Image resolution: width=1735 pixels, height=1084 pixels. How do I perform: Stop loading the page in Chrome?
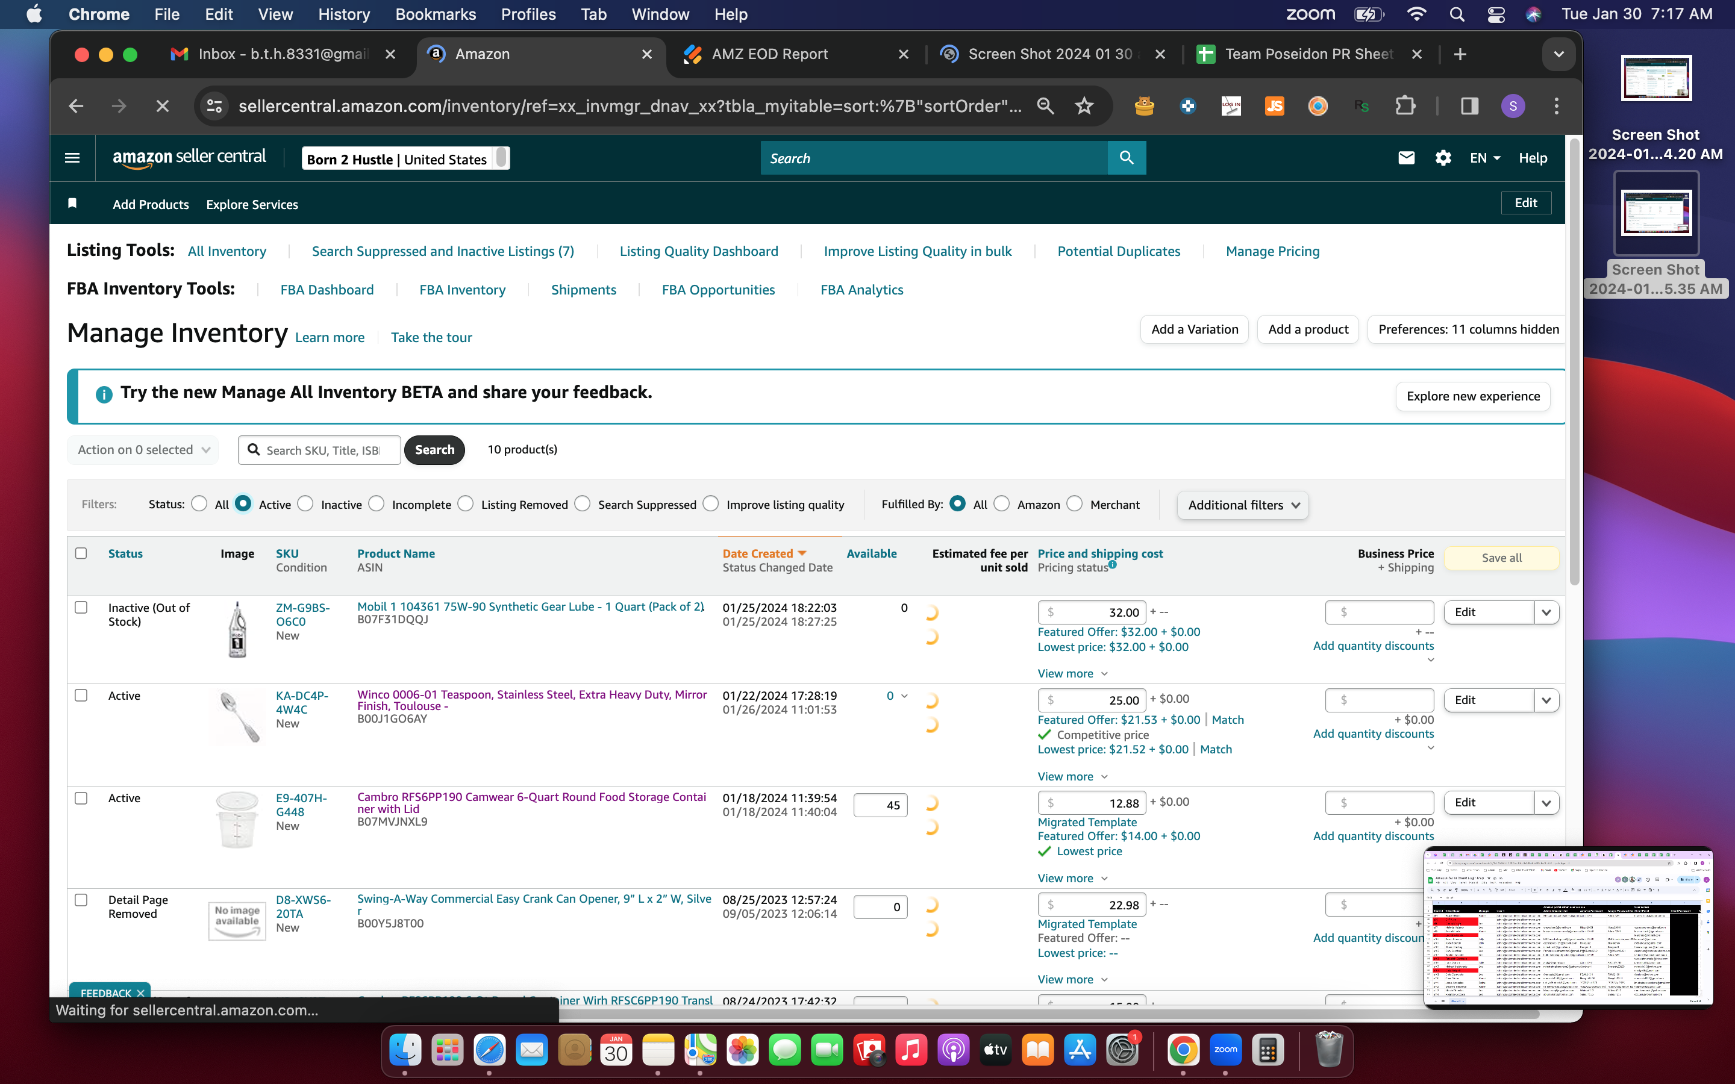click(163, 106)
